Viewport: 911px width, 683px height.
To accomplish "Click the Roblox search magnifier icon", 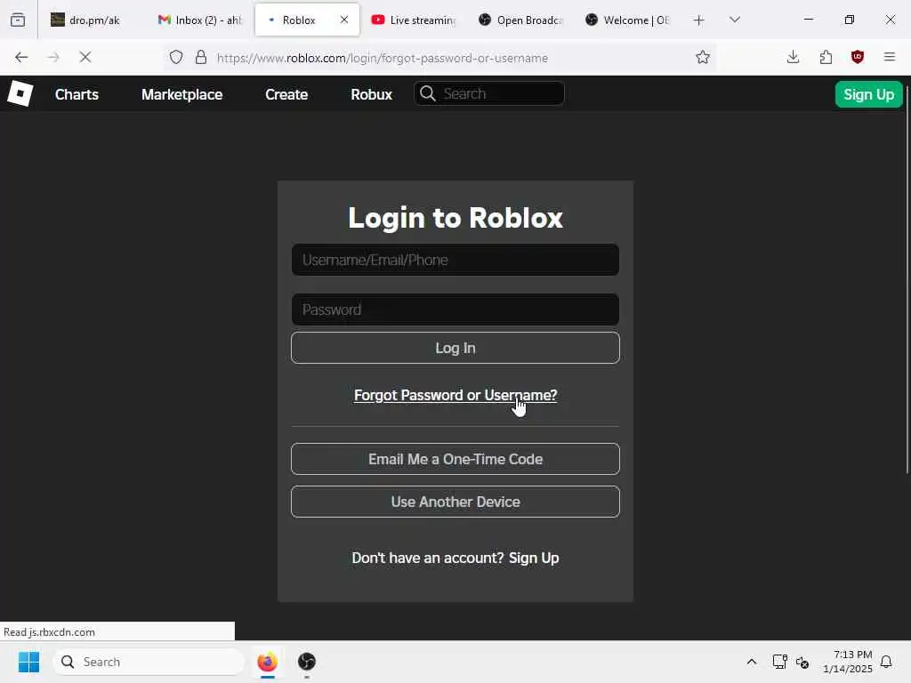I will coord(428,93).
